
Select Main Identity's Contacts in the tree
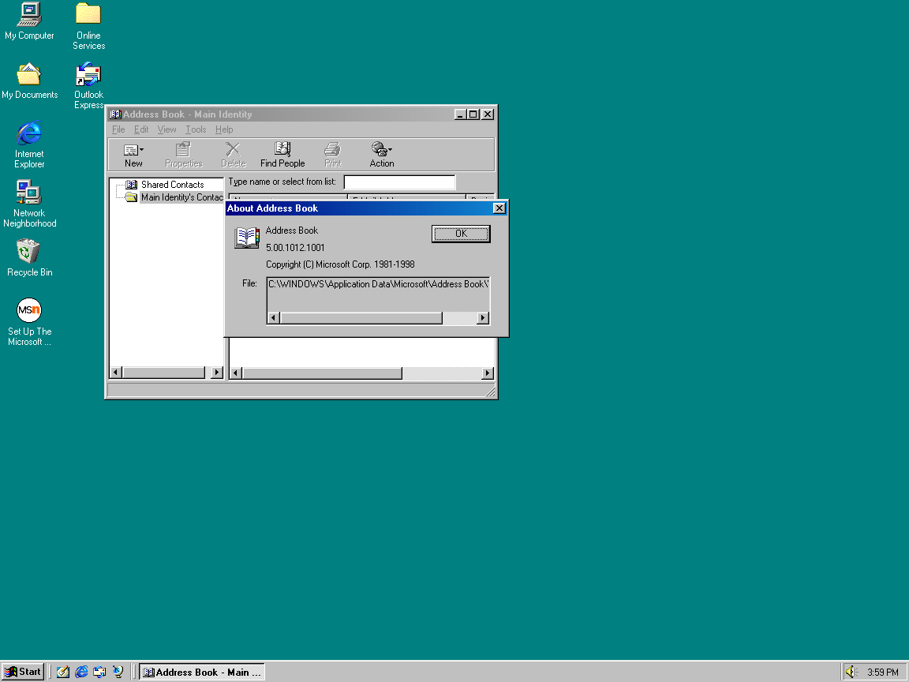181,197
